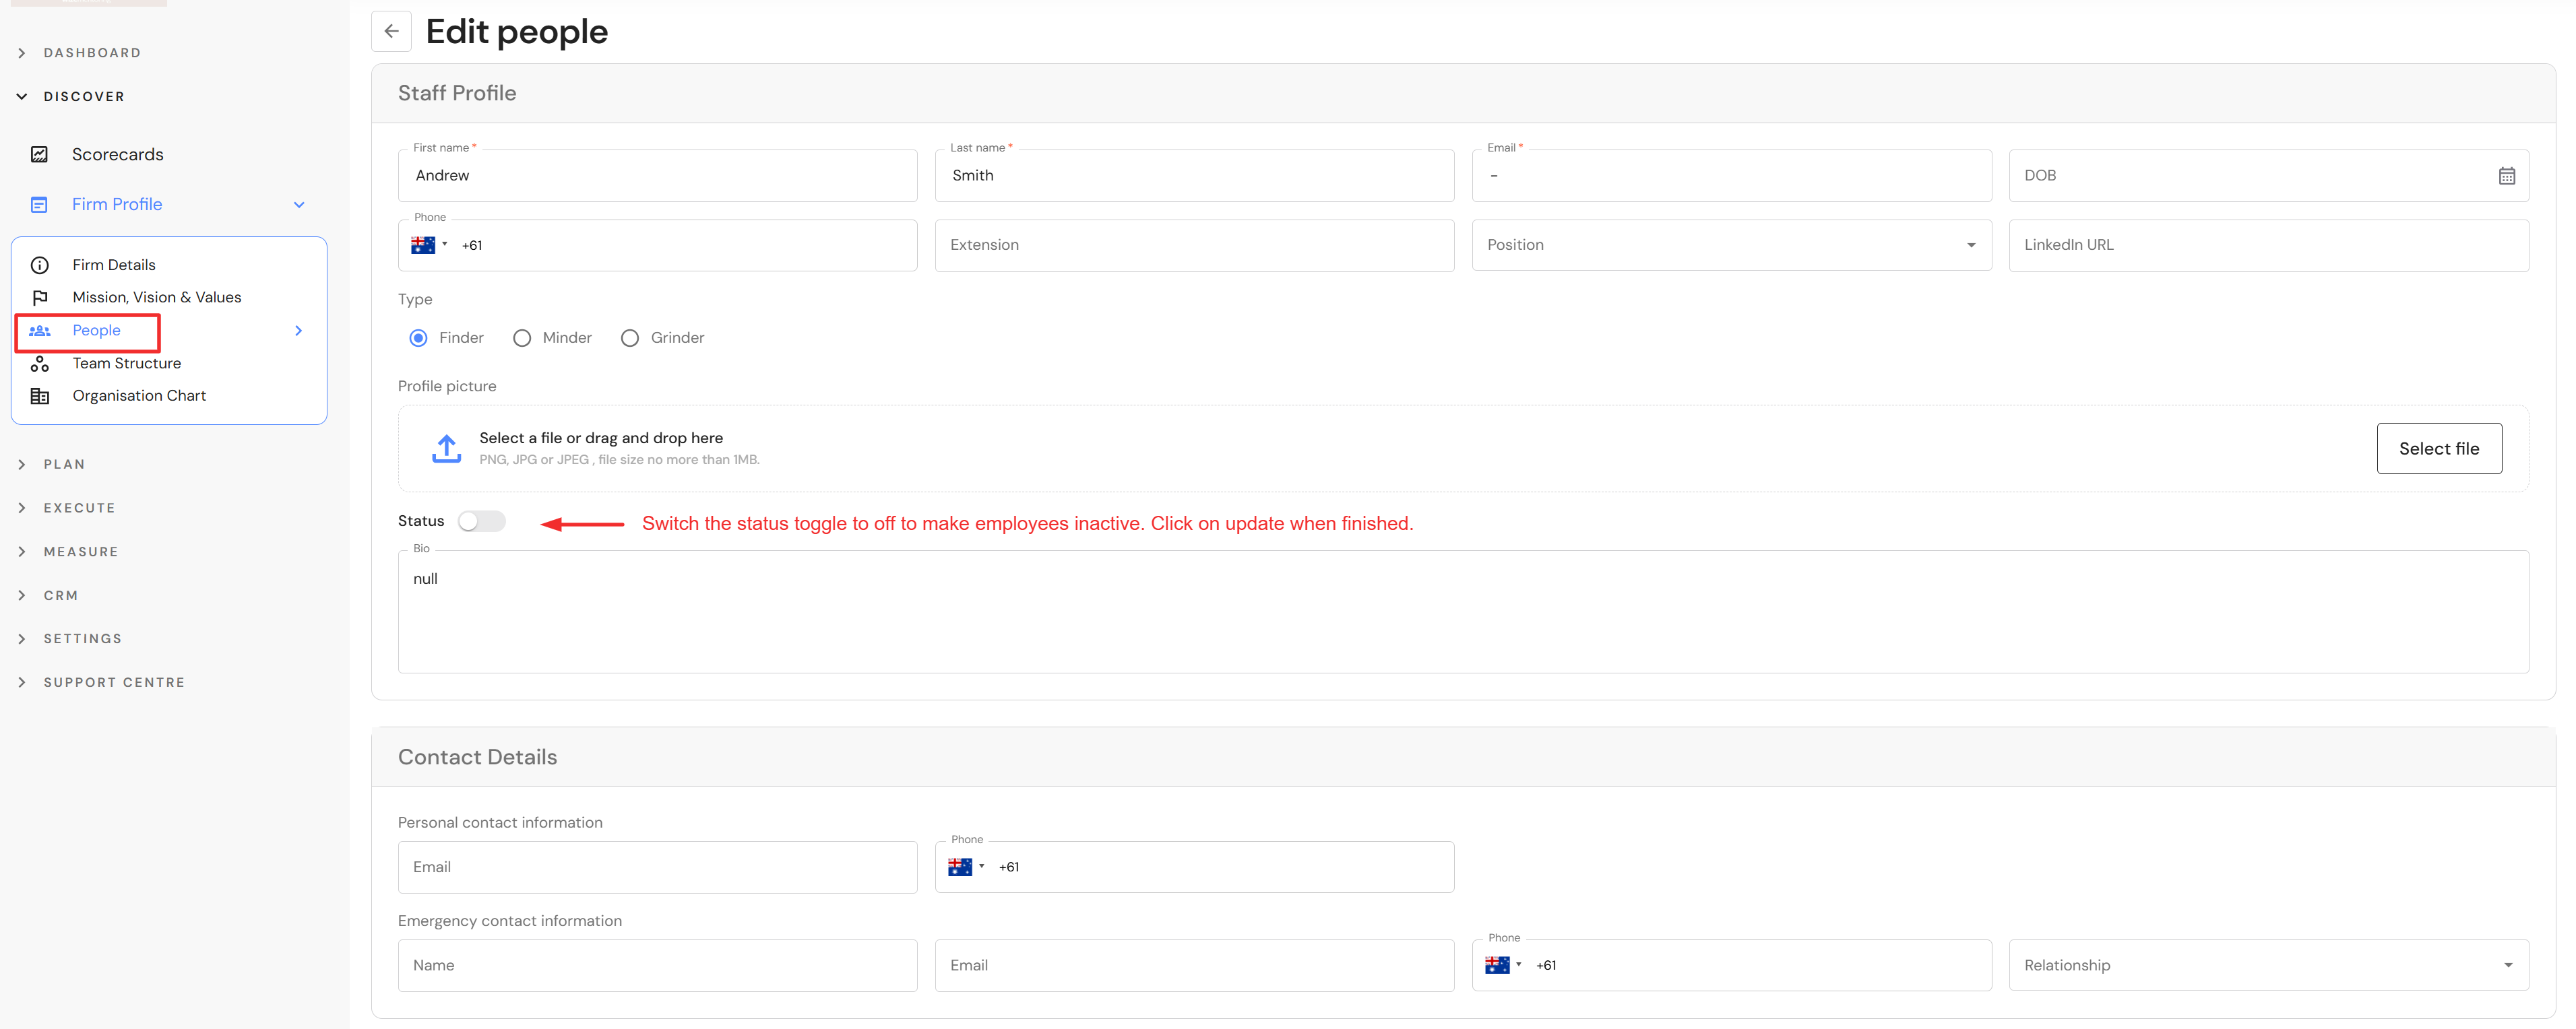2576x1029 pixels.
Task: Click the back arrow beside Edit people
Action: coord(391,31)
